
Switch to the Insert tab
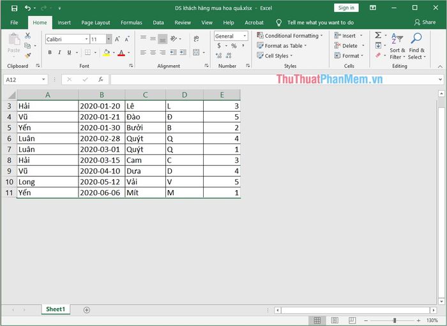click(64, 22)
